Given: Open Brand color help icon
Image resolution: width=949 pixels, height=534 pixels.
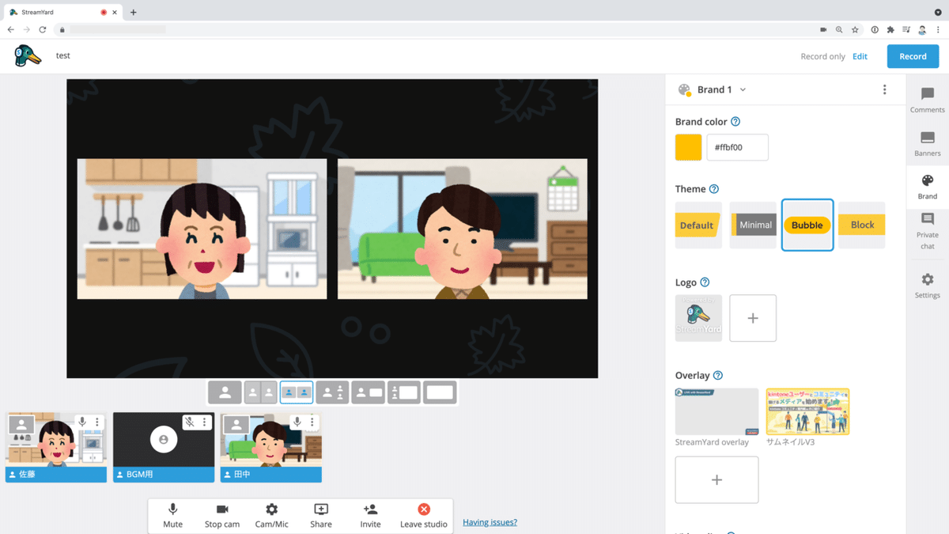Looking at the screenshot, I should pyautogui.click(x=735, y=122).
